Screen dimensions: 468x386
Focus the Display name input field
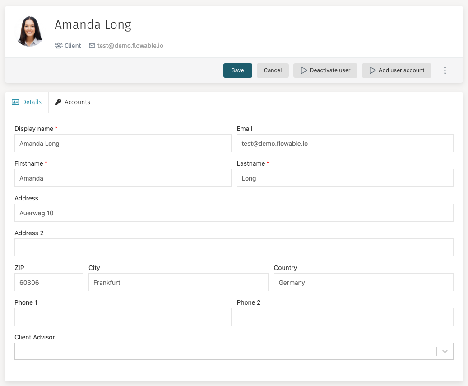(x=123, y=144)
